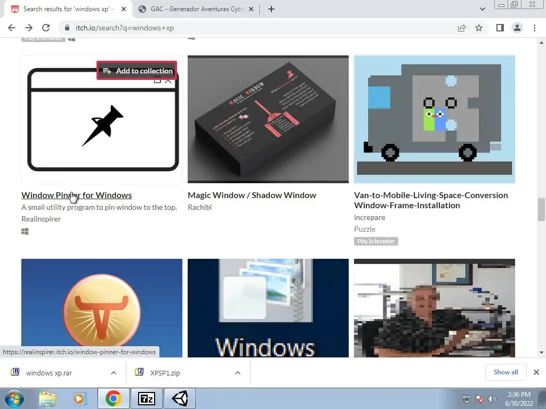The height and width of the screenshot is (409, 546).
Task: Click the volume speaker tray icon
Action: [x=492, y=399]
